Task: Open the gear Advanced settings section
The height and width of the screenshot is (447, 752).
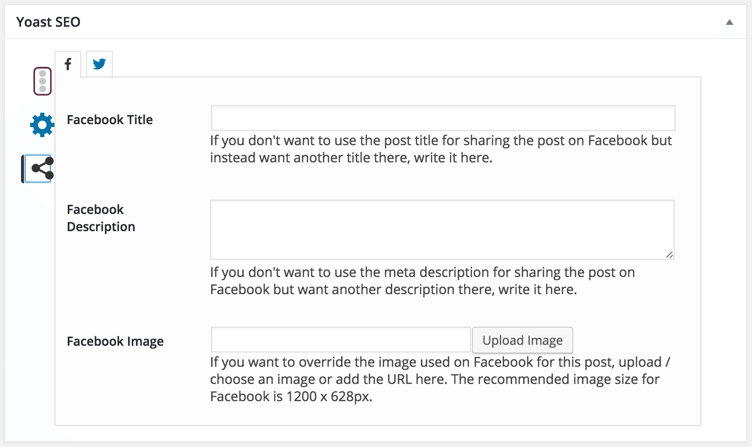Action: coord(43,125)
